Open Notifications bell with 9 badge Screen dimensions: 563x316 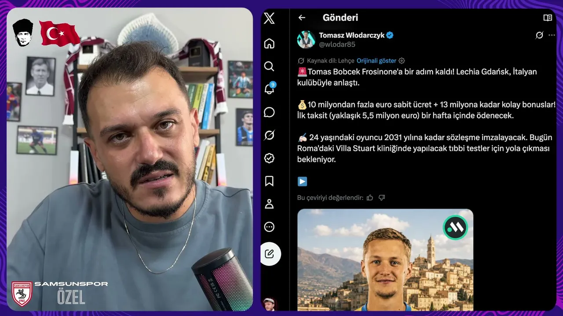(x=269, y=88)
